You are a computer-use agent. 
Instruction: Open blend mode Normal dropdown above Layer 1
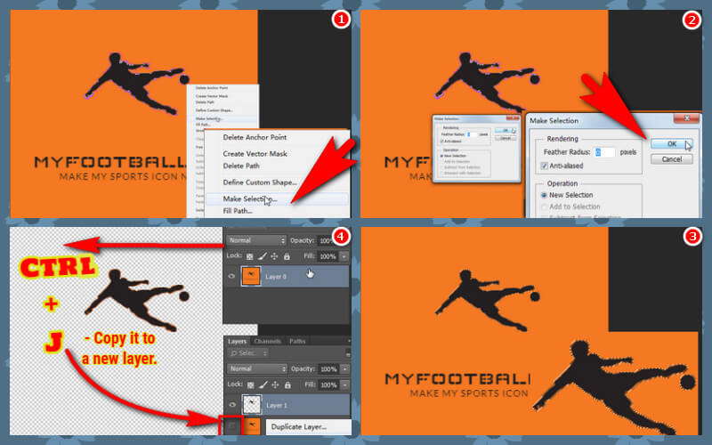[255, 368]
